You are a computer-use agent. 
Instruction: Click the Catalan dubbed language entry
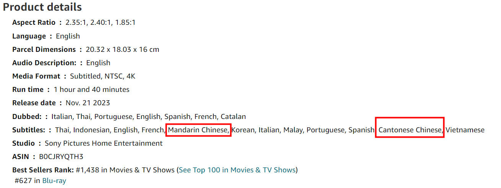click(233, 116)
